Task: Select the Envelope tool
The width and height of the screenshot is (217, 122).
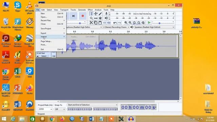Action: [96, 14]
